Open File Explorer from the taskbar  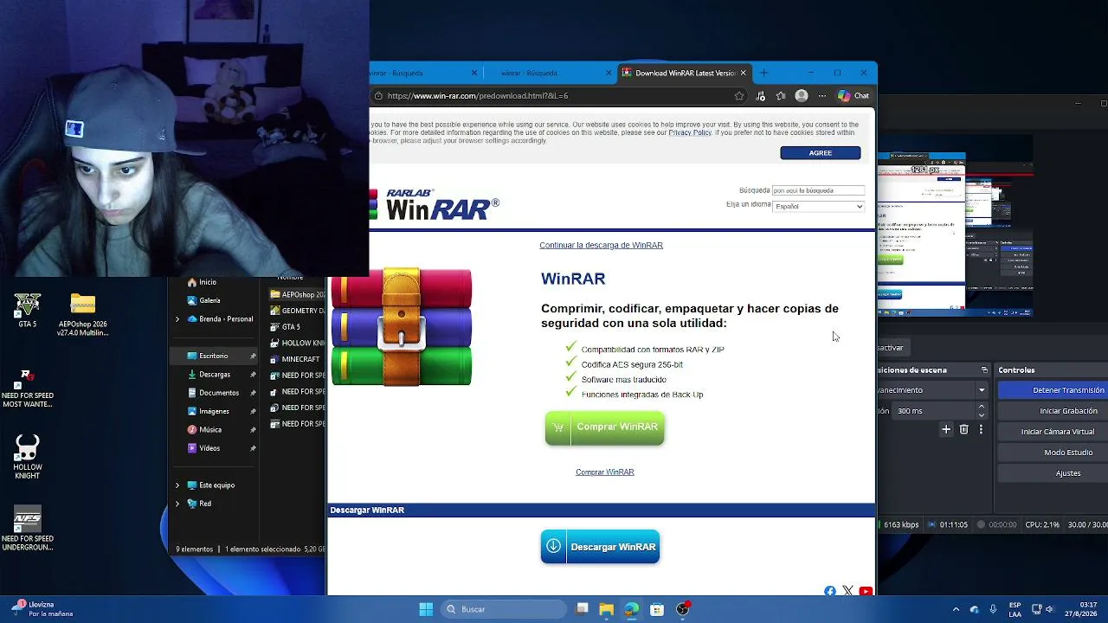click(x=606, y=609)
